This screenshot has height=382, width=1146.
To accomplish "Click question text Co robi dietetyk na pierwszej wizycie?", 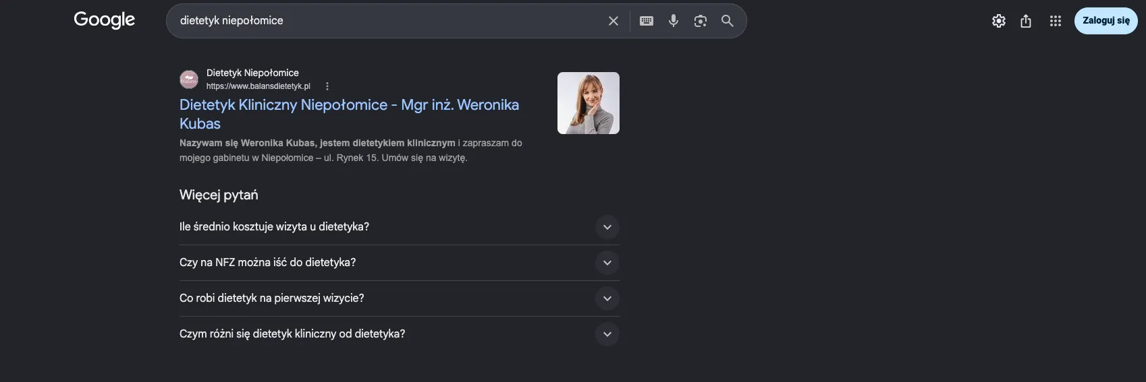I will [272, 298].
